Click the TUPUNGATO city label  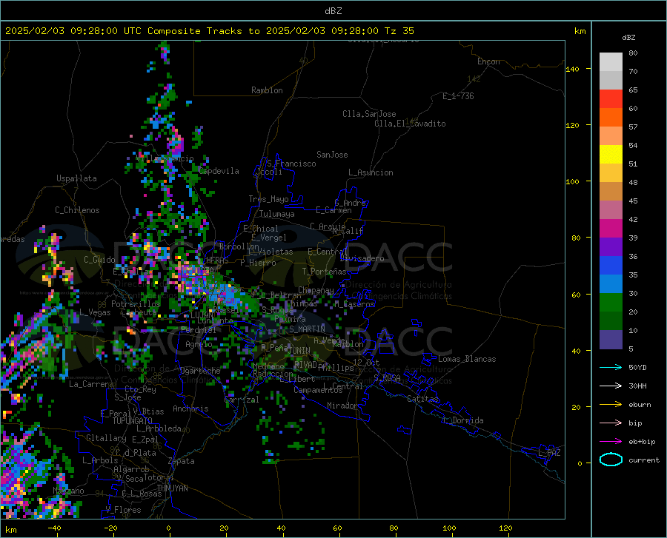click(x=133, y=421)
